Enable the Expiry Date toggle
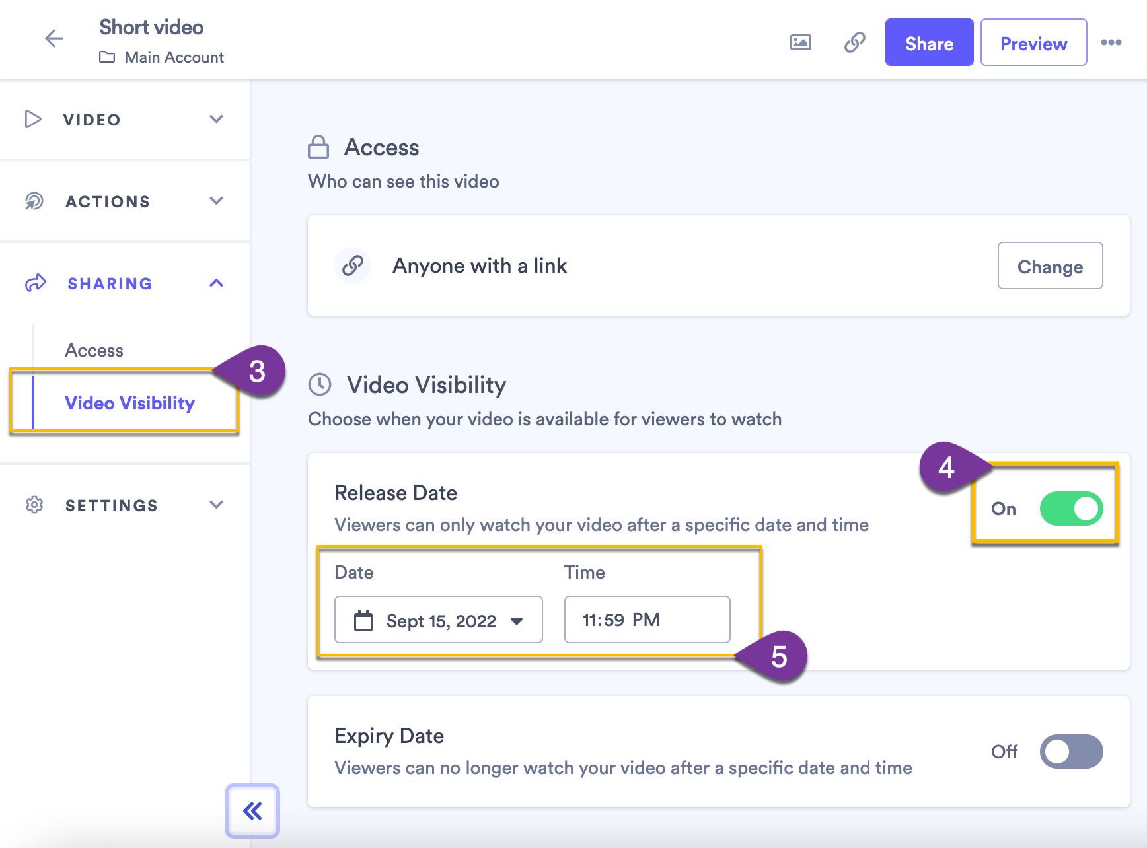Image resolution: width=1147 pixels, height=848 pixels. pos(1071,752)
